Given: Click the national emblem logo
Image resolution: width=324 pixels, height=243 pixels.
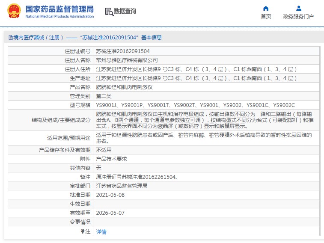Looking at the screenshot, I should 12,11.
